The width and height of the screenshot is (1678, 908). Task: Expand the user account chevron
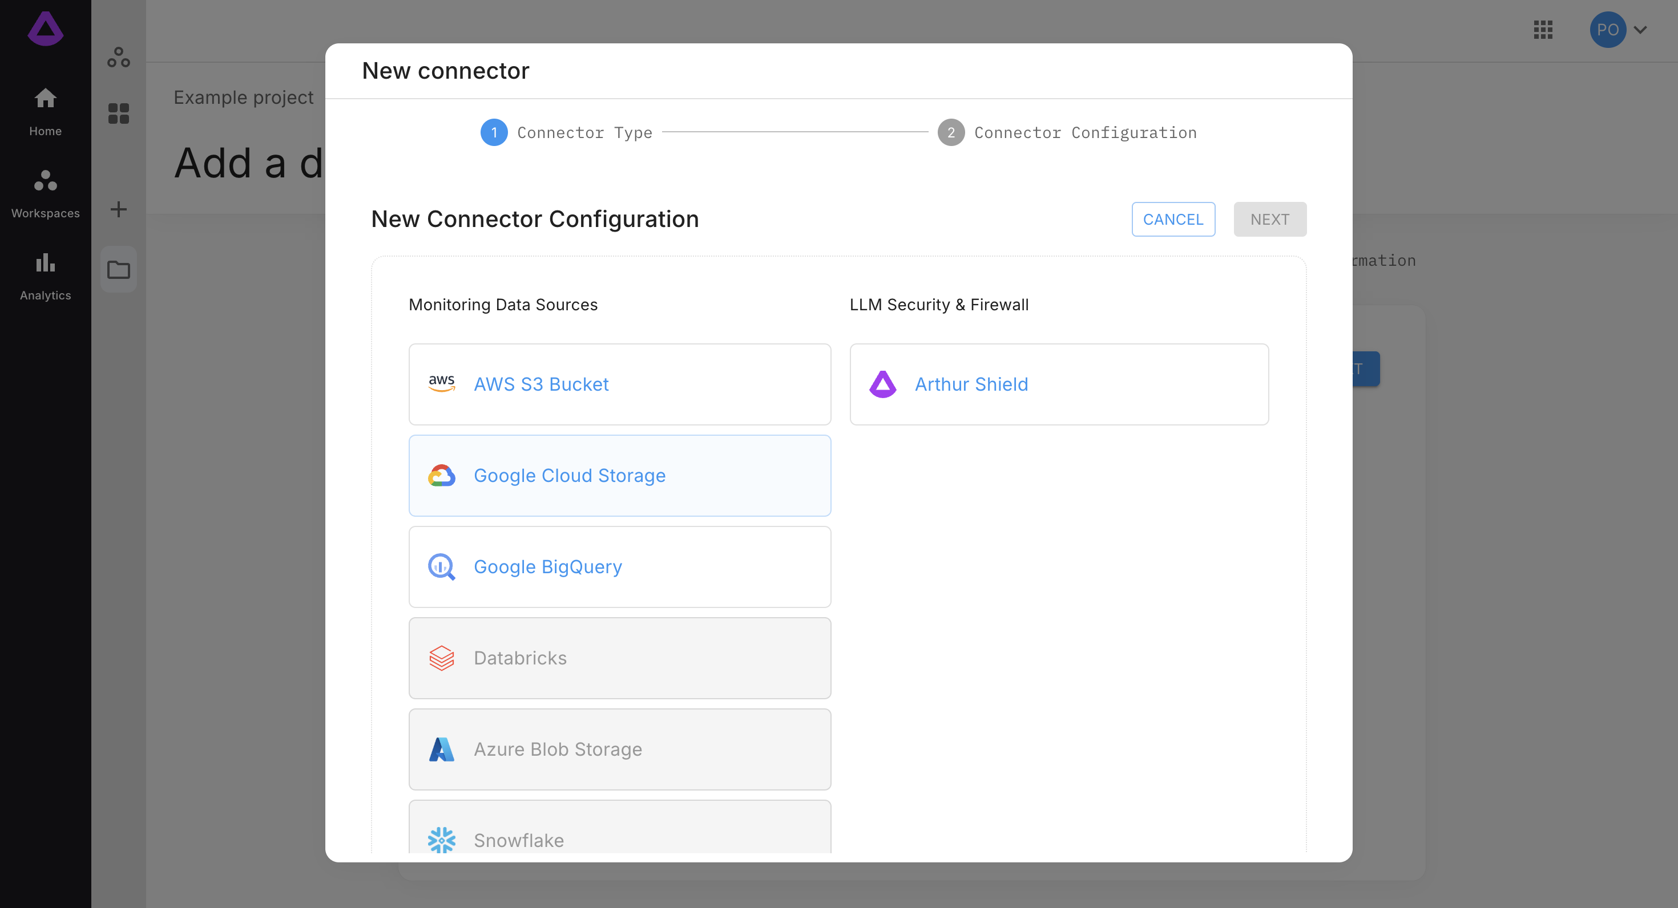(x=1640, y=30)
